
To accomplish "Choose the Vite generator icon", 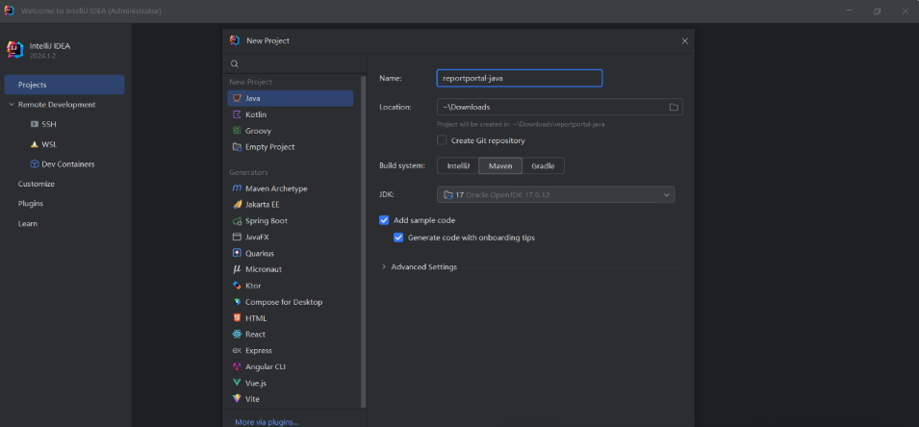I will point(237,399).
